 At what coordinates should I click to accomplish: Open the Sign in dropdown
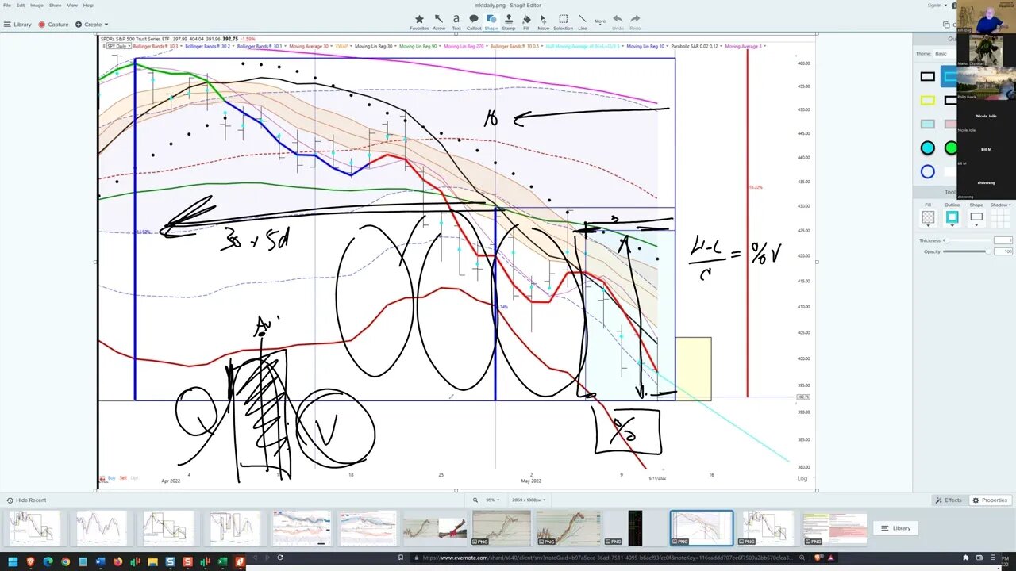pos(937,5)
